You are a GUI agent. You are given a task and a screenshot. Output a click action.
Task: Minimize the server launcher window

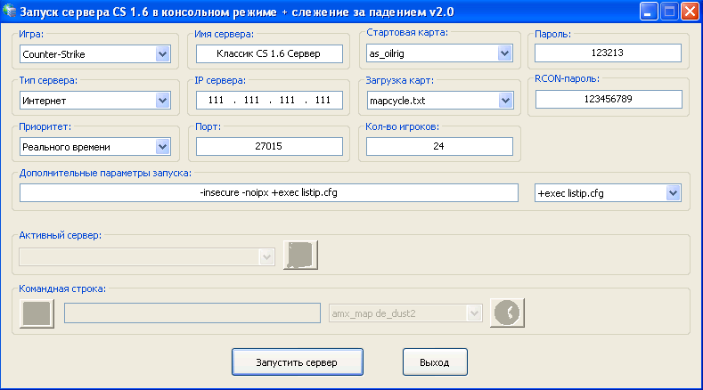pos(648,12)
